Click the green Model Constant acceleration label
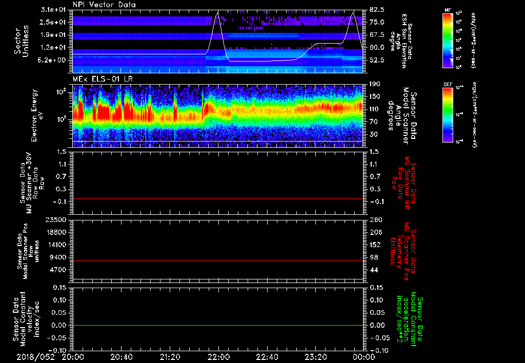 pyautogui.click(x=409, y=319)
